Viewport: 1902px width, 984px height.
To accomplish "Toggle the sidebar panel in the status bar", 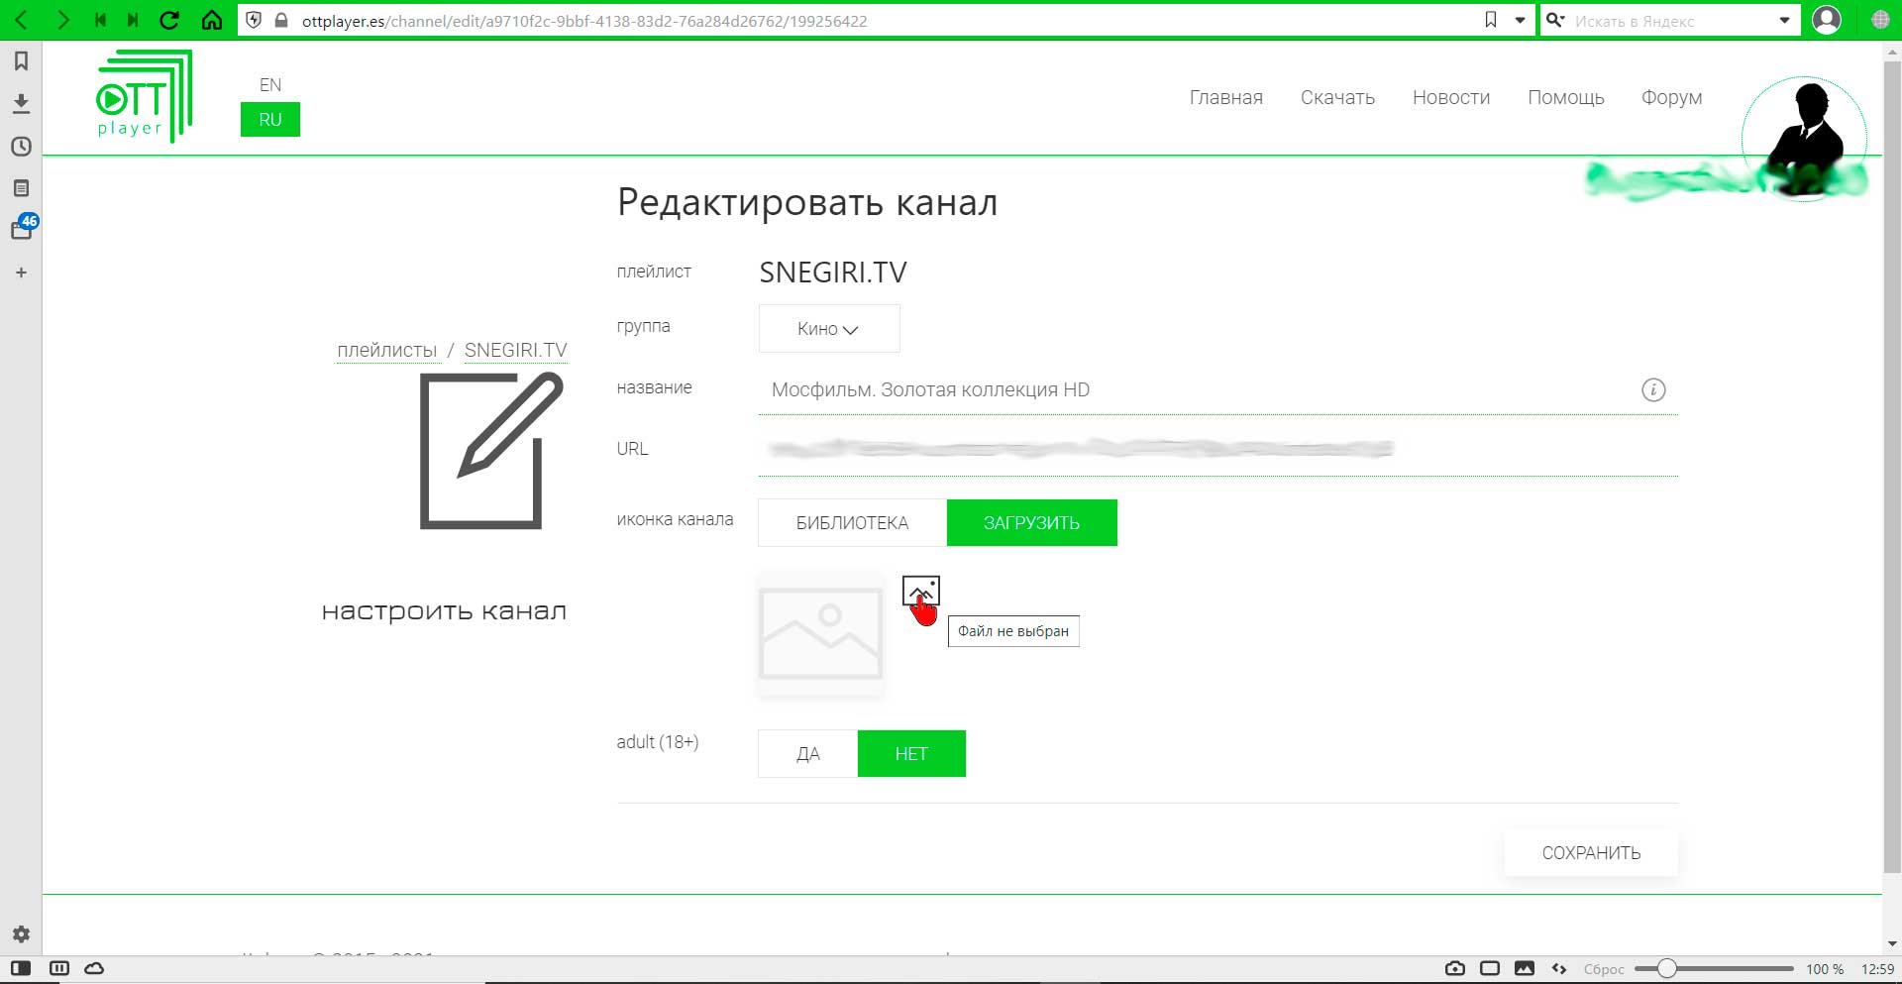I will coord(21,968).
